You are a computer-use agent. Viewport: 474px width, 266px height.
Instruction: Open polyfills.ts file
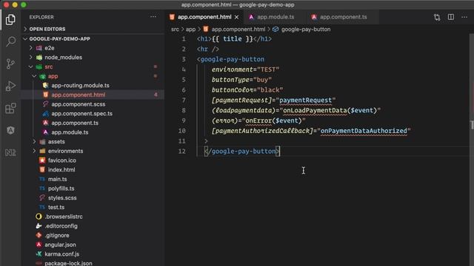pyautogui.click(x=61, y=188)
